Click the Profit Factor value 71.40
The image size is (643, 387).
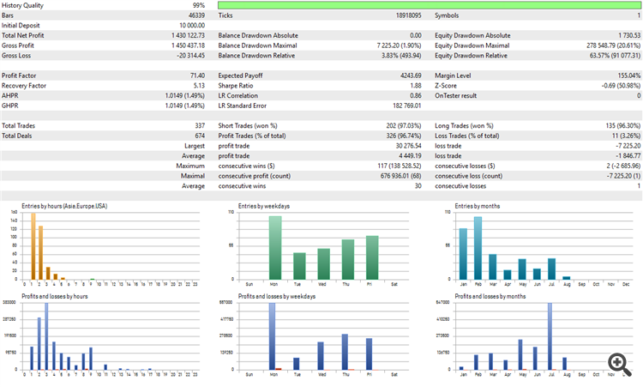pyautogui.click(x=197, y=76)
